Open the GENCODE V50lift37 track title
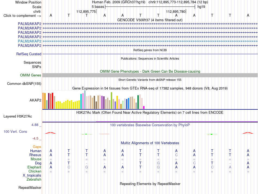This screenshot has width=258, height=194. [x=150, y=20]
